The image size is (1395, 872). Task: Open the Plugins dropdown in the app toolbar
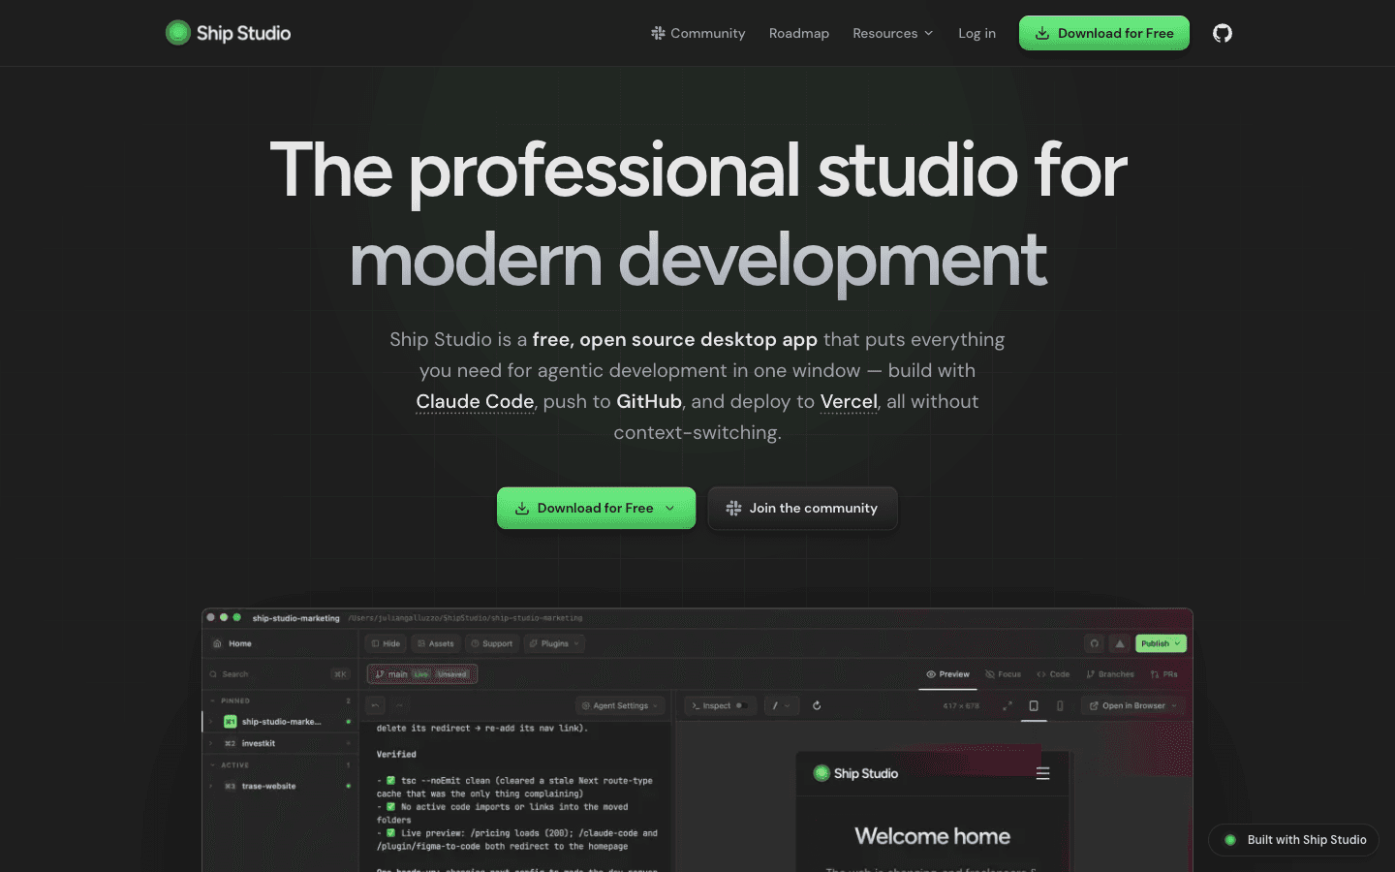click(554, 643)
